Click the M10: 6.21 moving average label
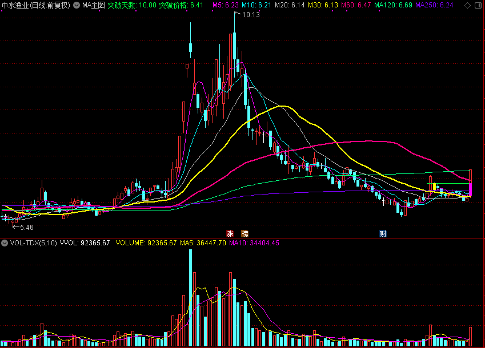485x348 pixels. tap(256, 5)
